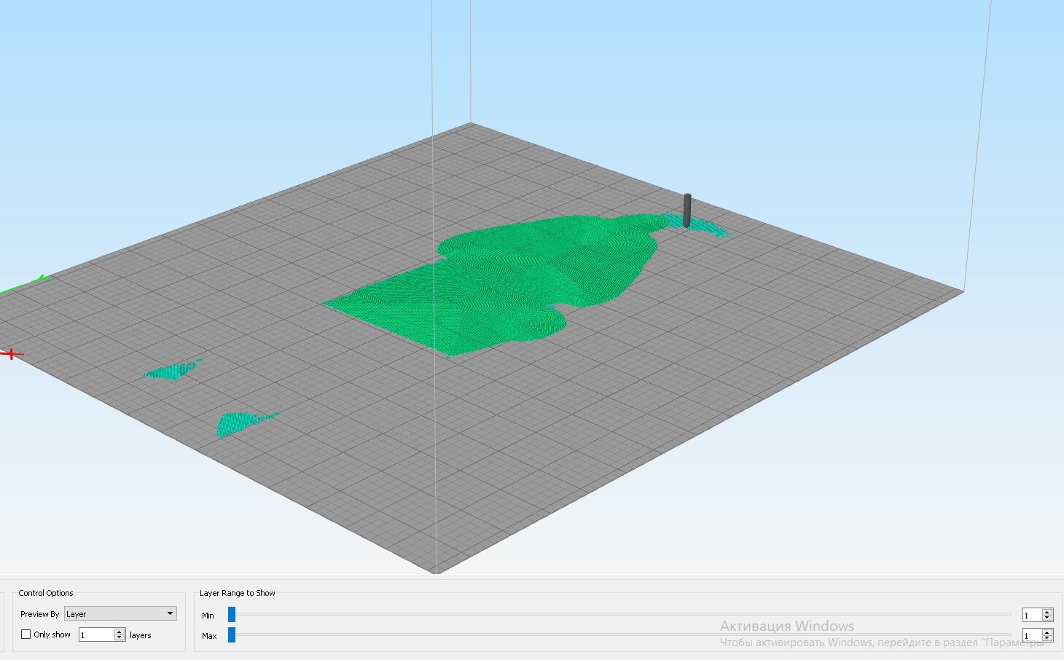
Task: Select the teal patch nearest the red axis marker
Action: click(x=172, y=370)
